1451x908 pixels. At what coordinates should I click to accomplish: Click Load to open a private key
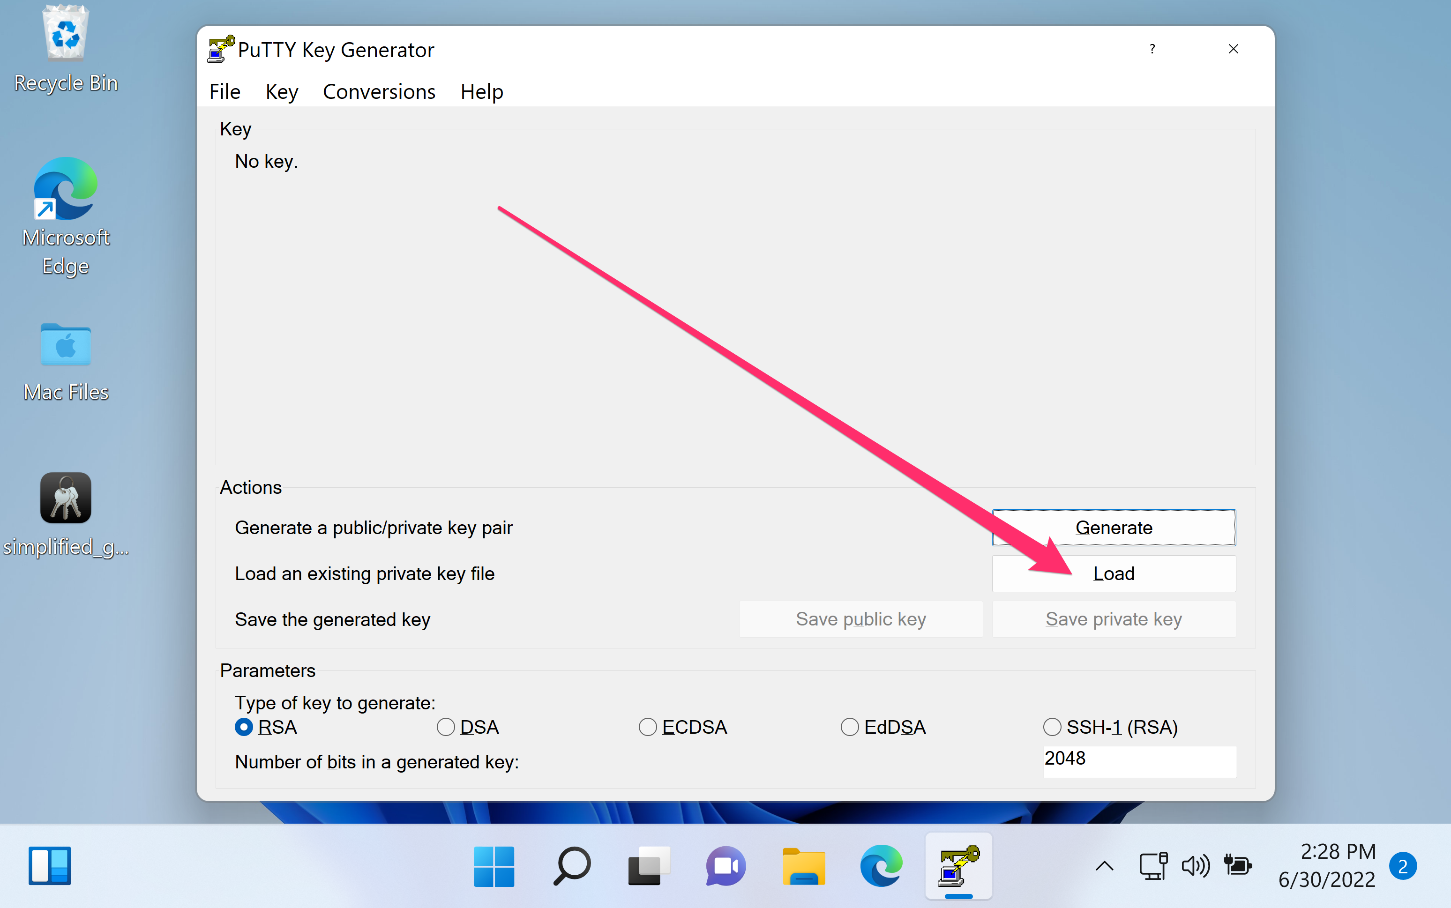click(1114, 573)
